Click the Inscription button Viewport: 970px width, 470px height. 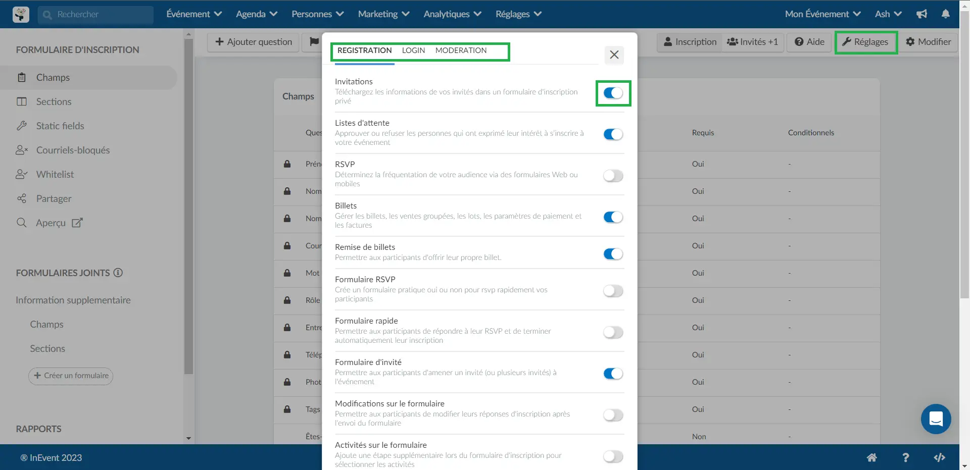pyautogui.click(x=690, y=42)
